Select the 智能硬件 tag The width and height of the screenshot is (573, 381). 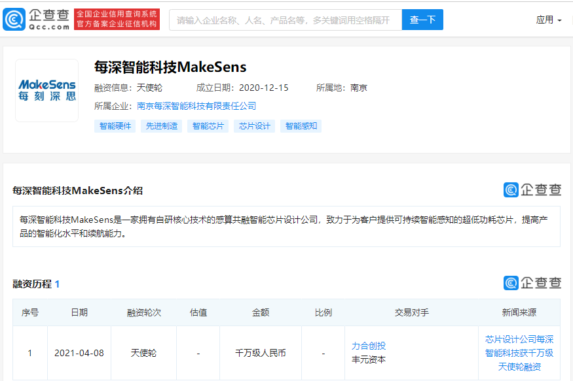(115, 125)
